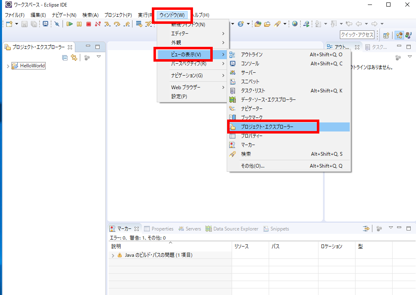The height and width of the screenshot is (295, 416).
Task: Toggle Skip All Breakpoints toolbar icon
Action: pos(57,24)
